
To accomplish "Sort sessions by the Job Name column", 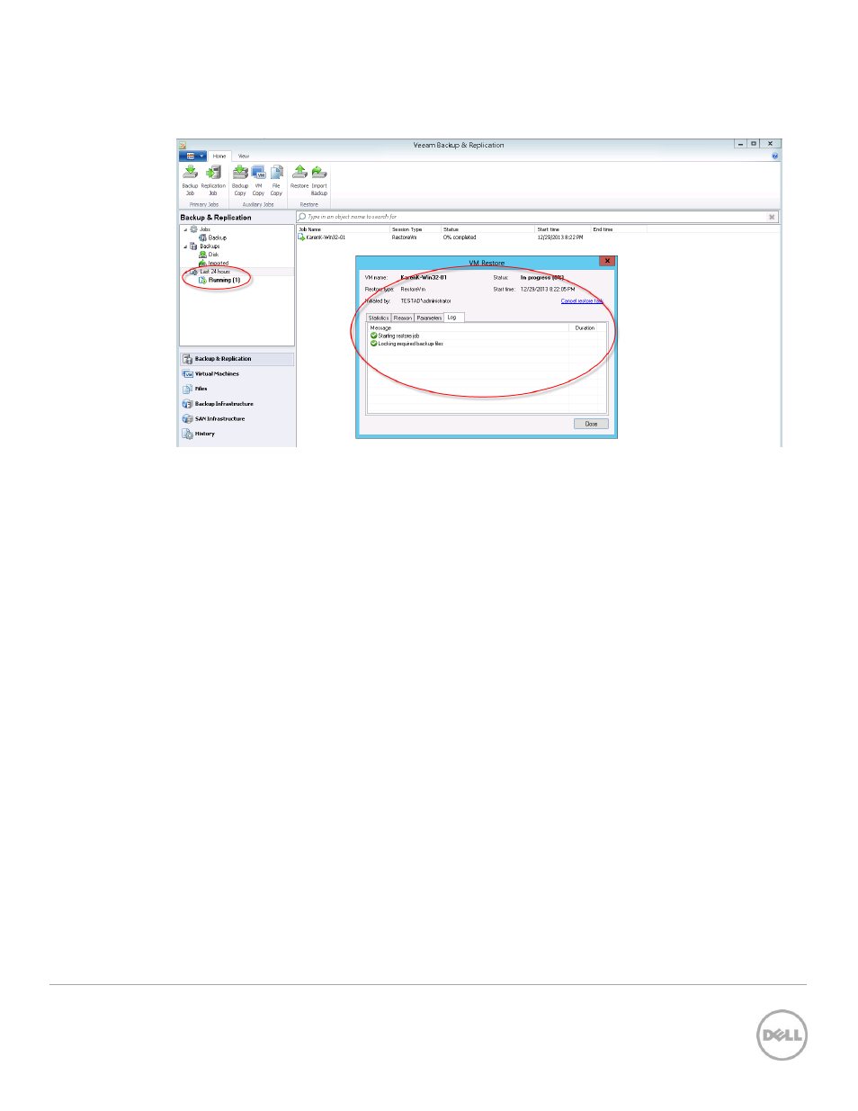I will coord(343,229).
